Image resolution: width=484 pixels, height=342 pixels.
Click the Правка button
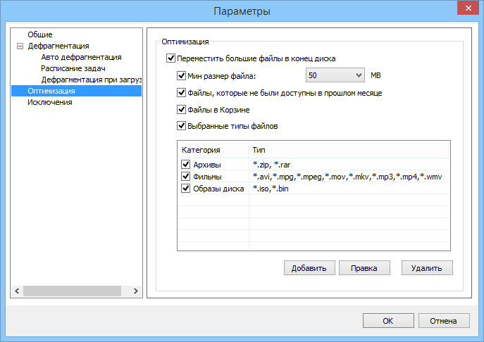pyautogui.click(x=364, y=268)
